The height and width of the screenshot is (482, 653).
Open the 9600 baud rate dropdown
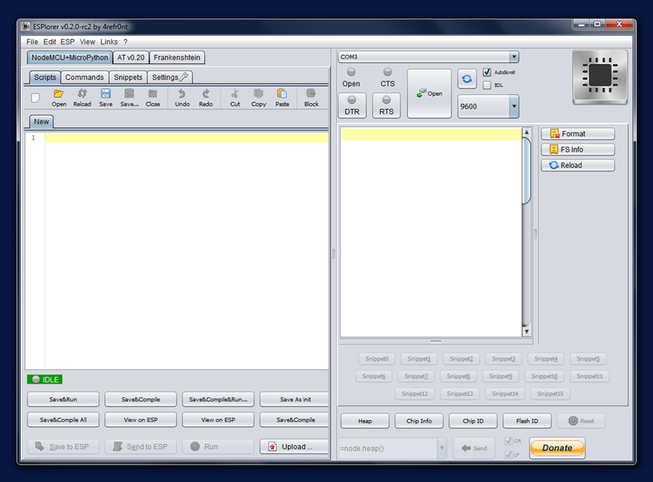pos(513,106)
